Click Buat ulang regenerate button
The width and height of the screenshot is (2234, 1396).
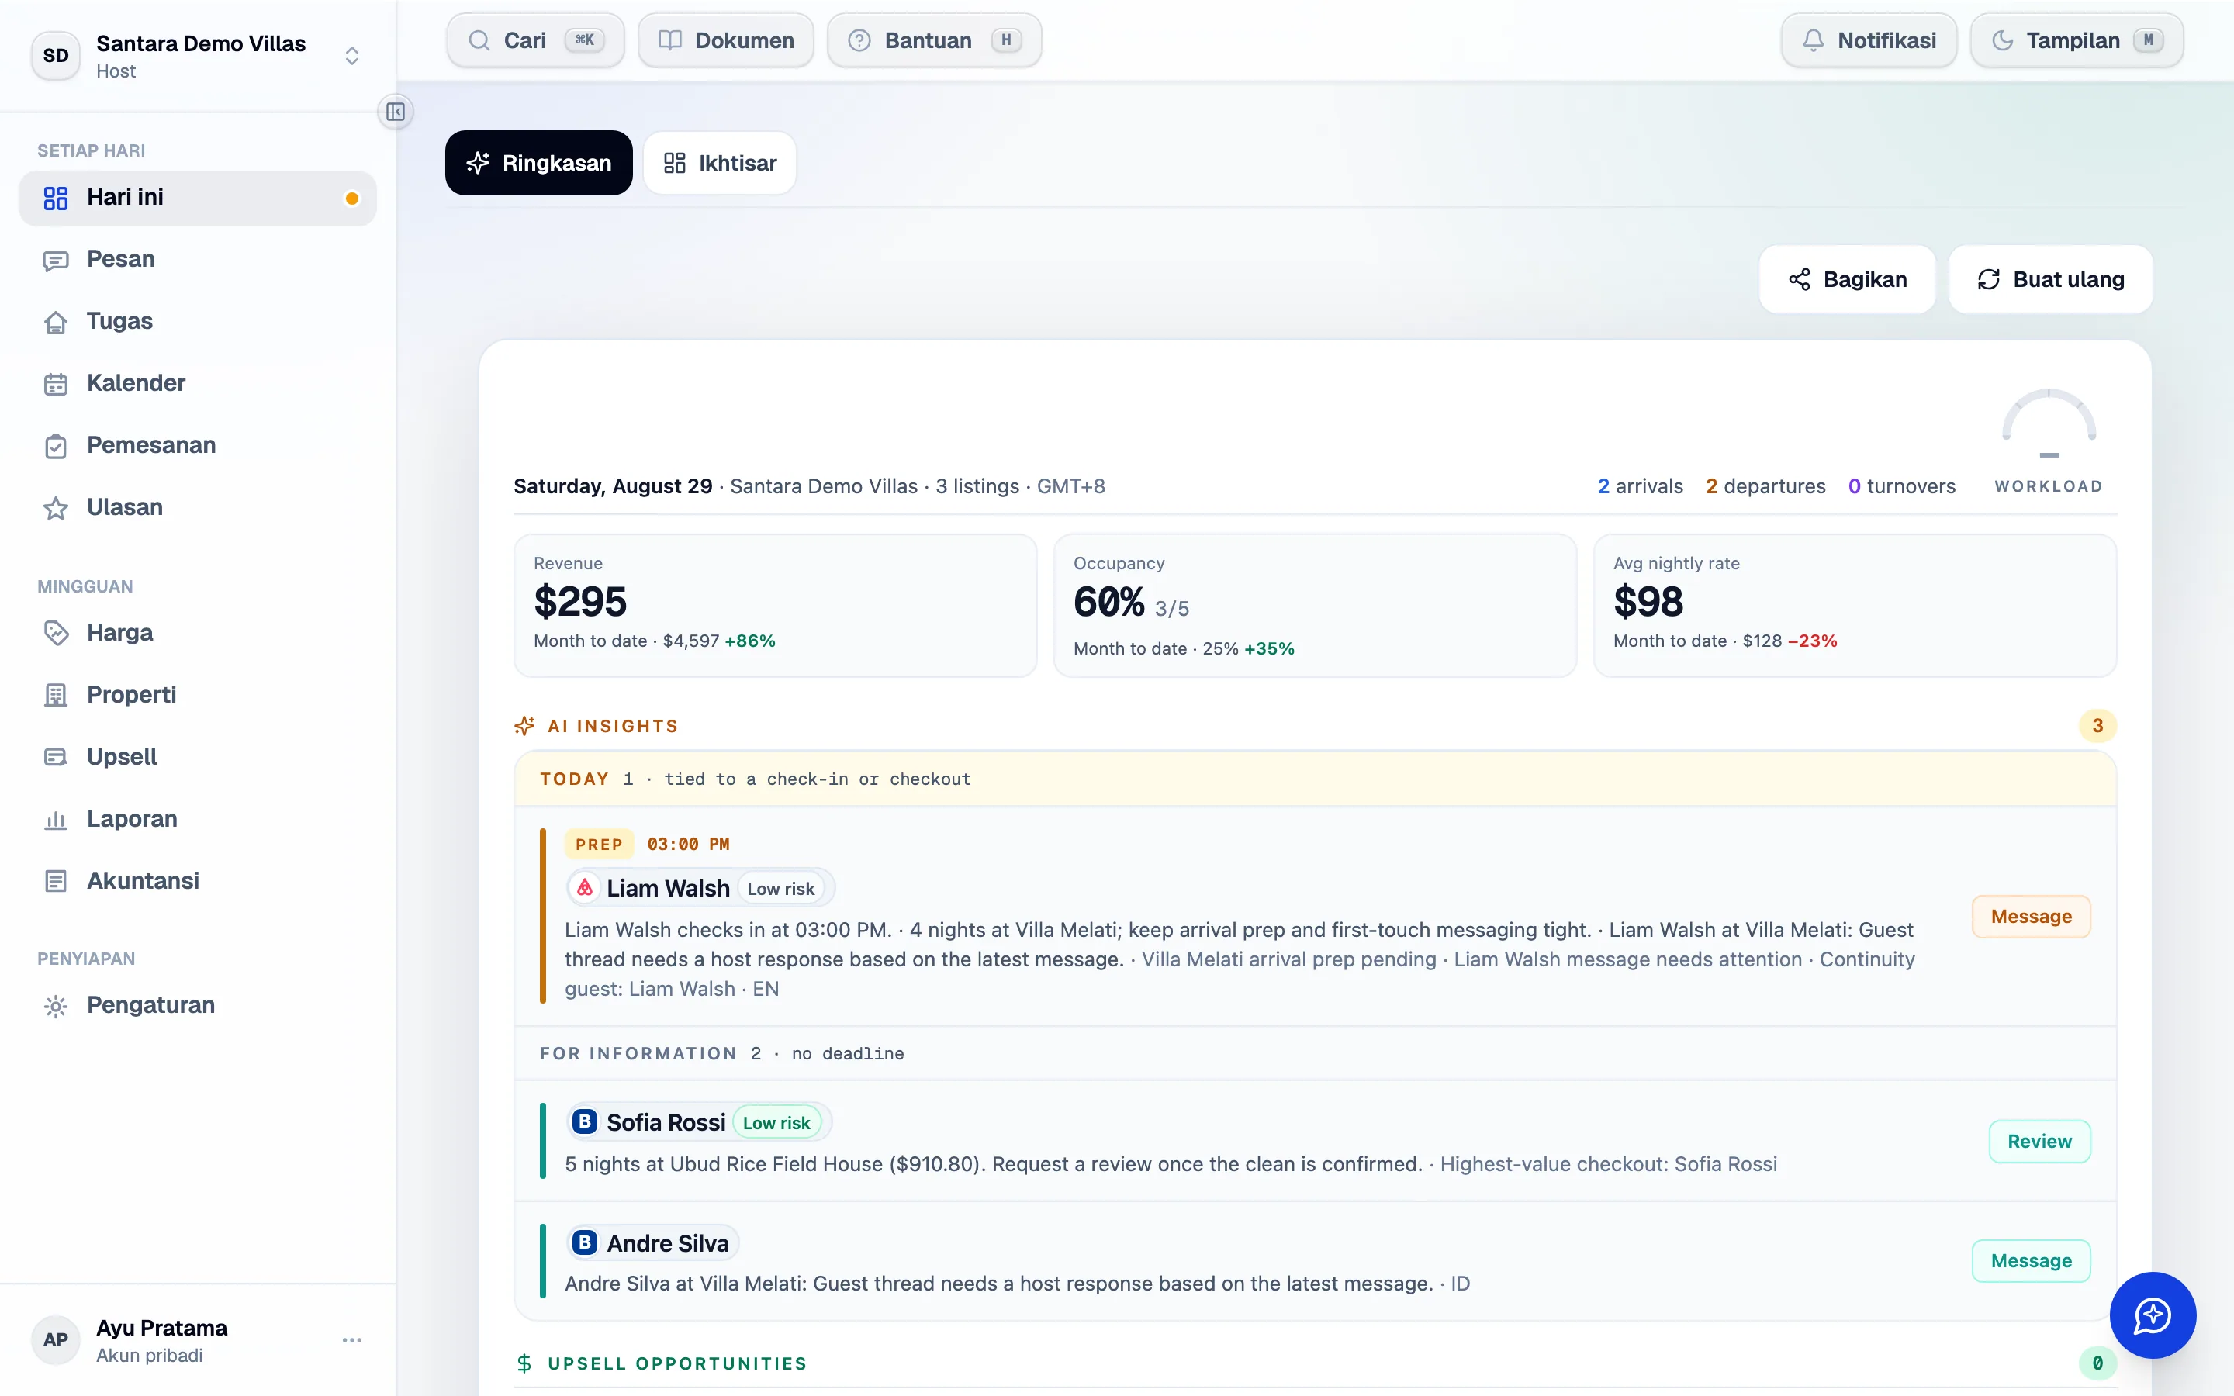2050,279
